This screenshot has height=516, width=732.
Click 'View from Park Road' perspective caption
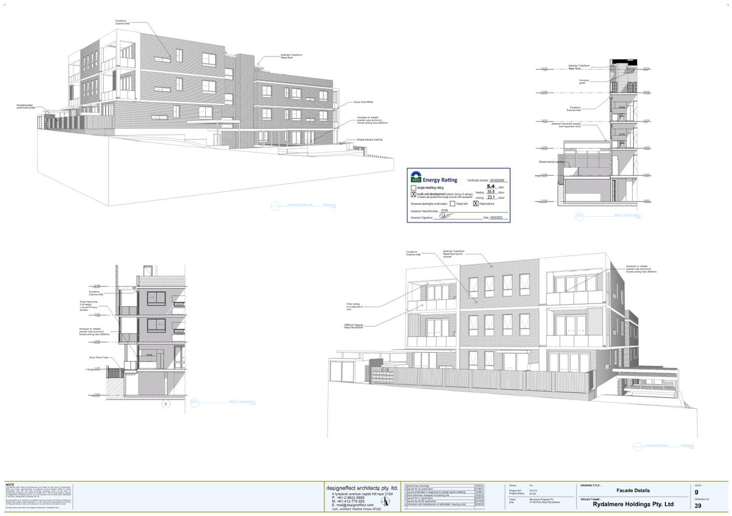click(656, 445)
